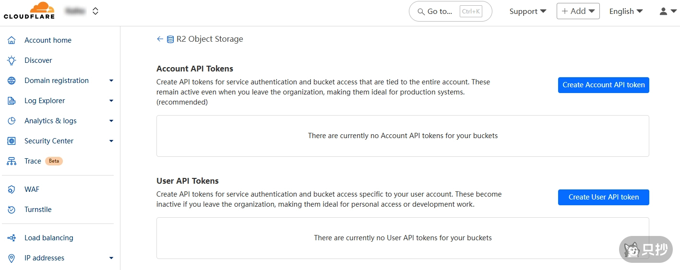680x270 pixels.
Task: Open the Support dropdown menu
Action: click(x=528, y=11)
